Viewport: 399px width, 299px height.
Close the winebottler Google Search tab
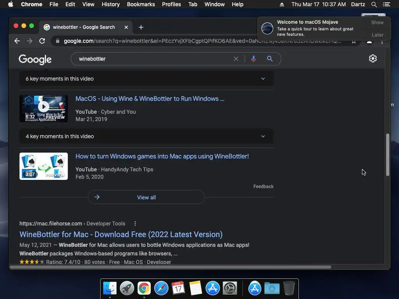(x=126, y=27)
